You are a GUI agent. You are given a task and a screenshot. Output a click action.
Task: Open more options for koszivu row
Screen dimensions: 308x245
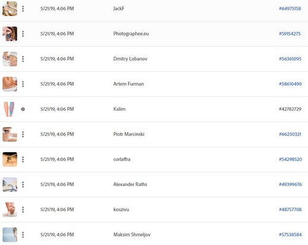pyautogui.click(x=23, y=209)
